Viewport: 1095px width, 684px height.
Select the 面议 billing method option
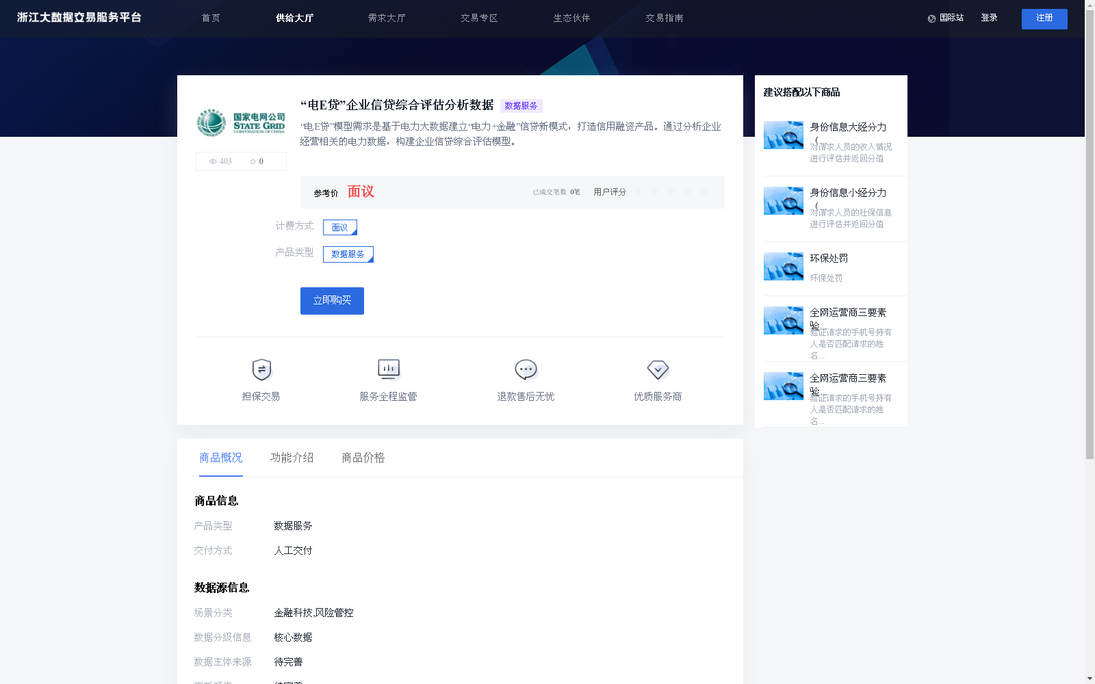(340, 227)
